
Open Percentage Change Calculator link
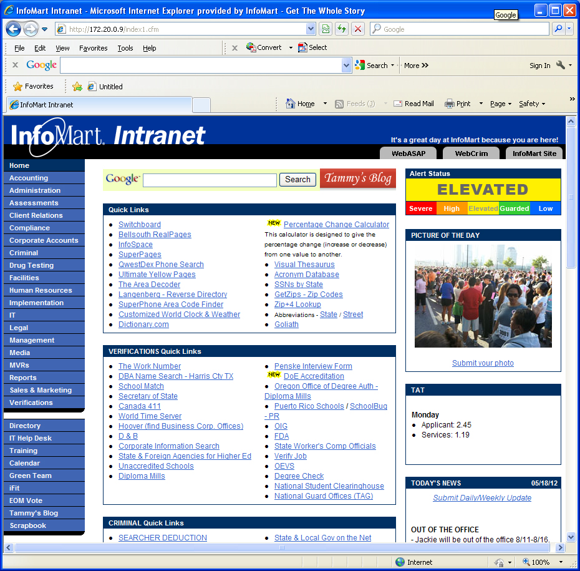(336, 225)
